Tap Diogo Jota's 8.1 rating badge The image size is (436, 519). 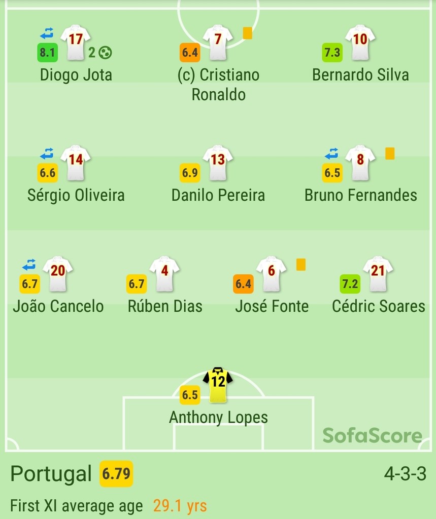click(x=47, y=52)
